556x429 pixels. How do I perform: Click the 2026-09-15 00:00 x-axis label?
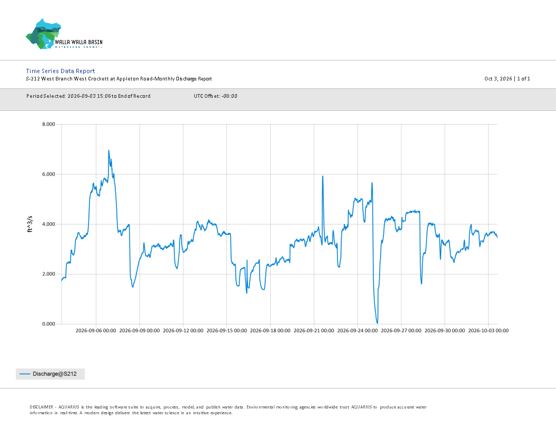tap(226, 331)
